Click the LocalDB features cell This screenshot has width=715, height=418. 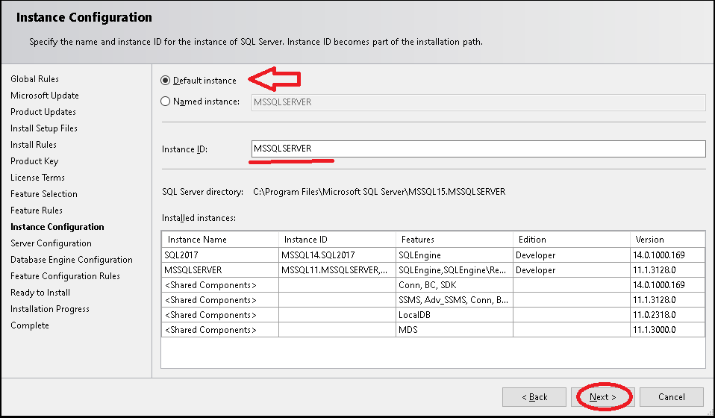click(455, 315)
